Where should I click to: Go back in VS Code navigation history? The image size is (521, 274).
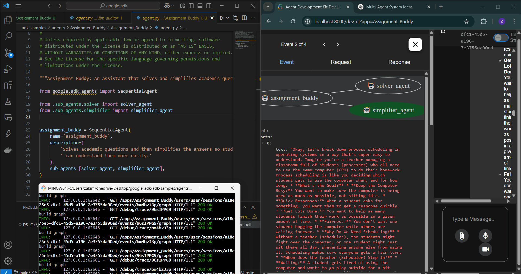click(50, 6)
